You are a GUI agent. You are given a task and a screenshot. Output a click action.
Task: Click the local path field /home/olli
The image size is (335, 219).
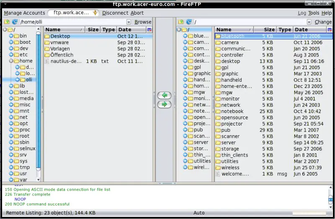[x=73, y=22]
